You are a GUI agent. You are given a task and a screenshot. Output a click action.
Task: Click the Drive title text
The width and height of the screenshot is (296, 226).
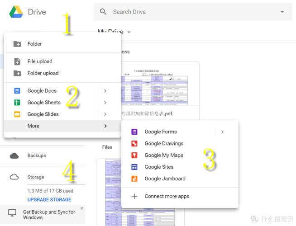(x=37, y=12)
